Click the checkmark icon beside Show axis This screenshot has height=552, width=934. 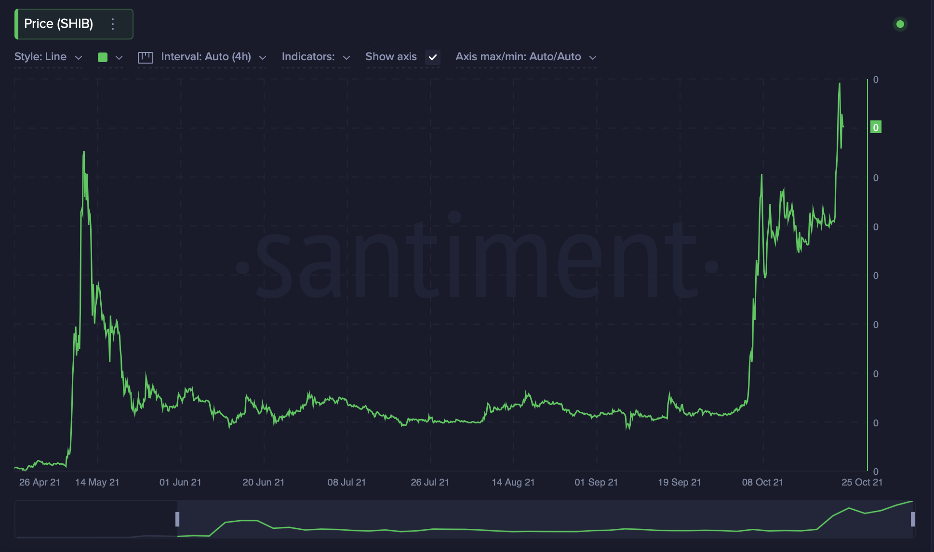tap(432, 57)
